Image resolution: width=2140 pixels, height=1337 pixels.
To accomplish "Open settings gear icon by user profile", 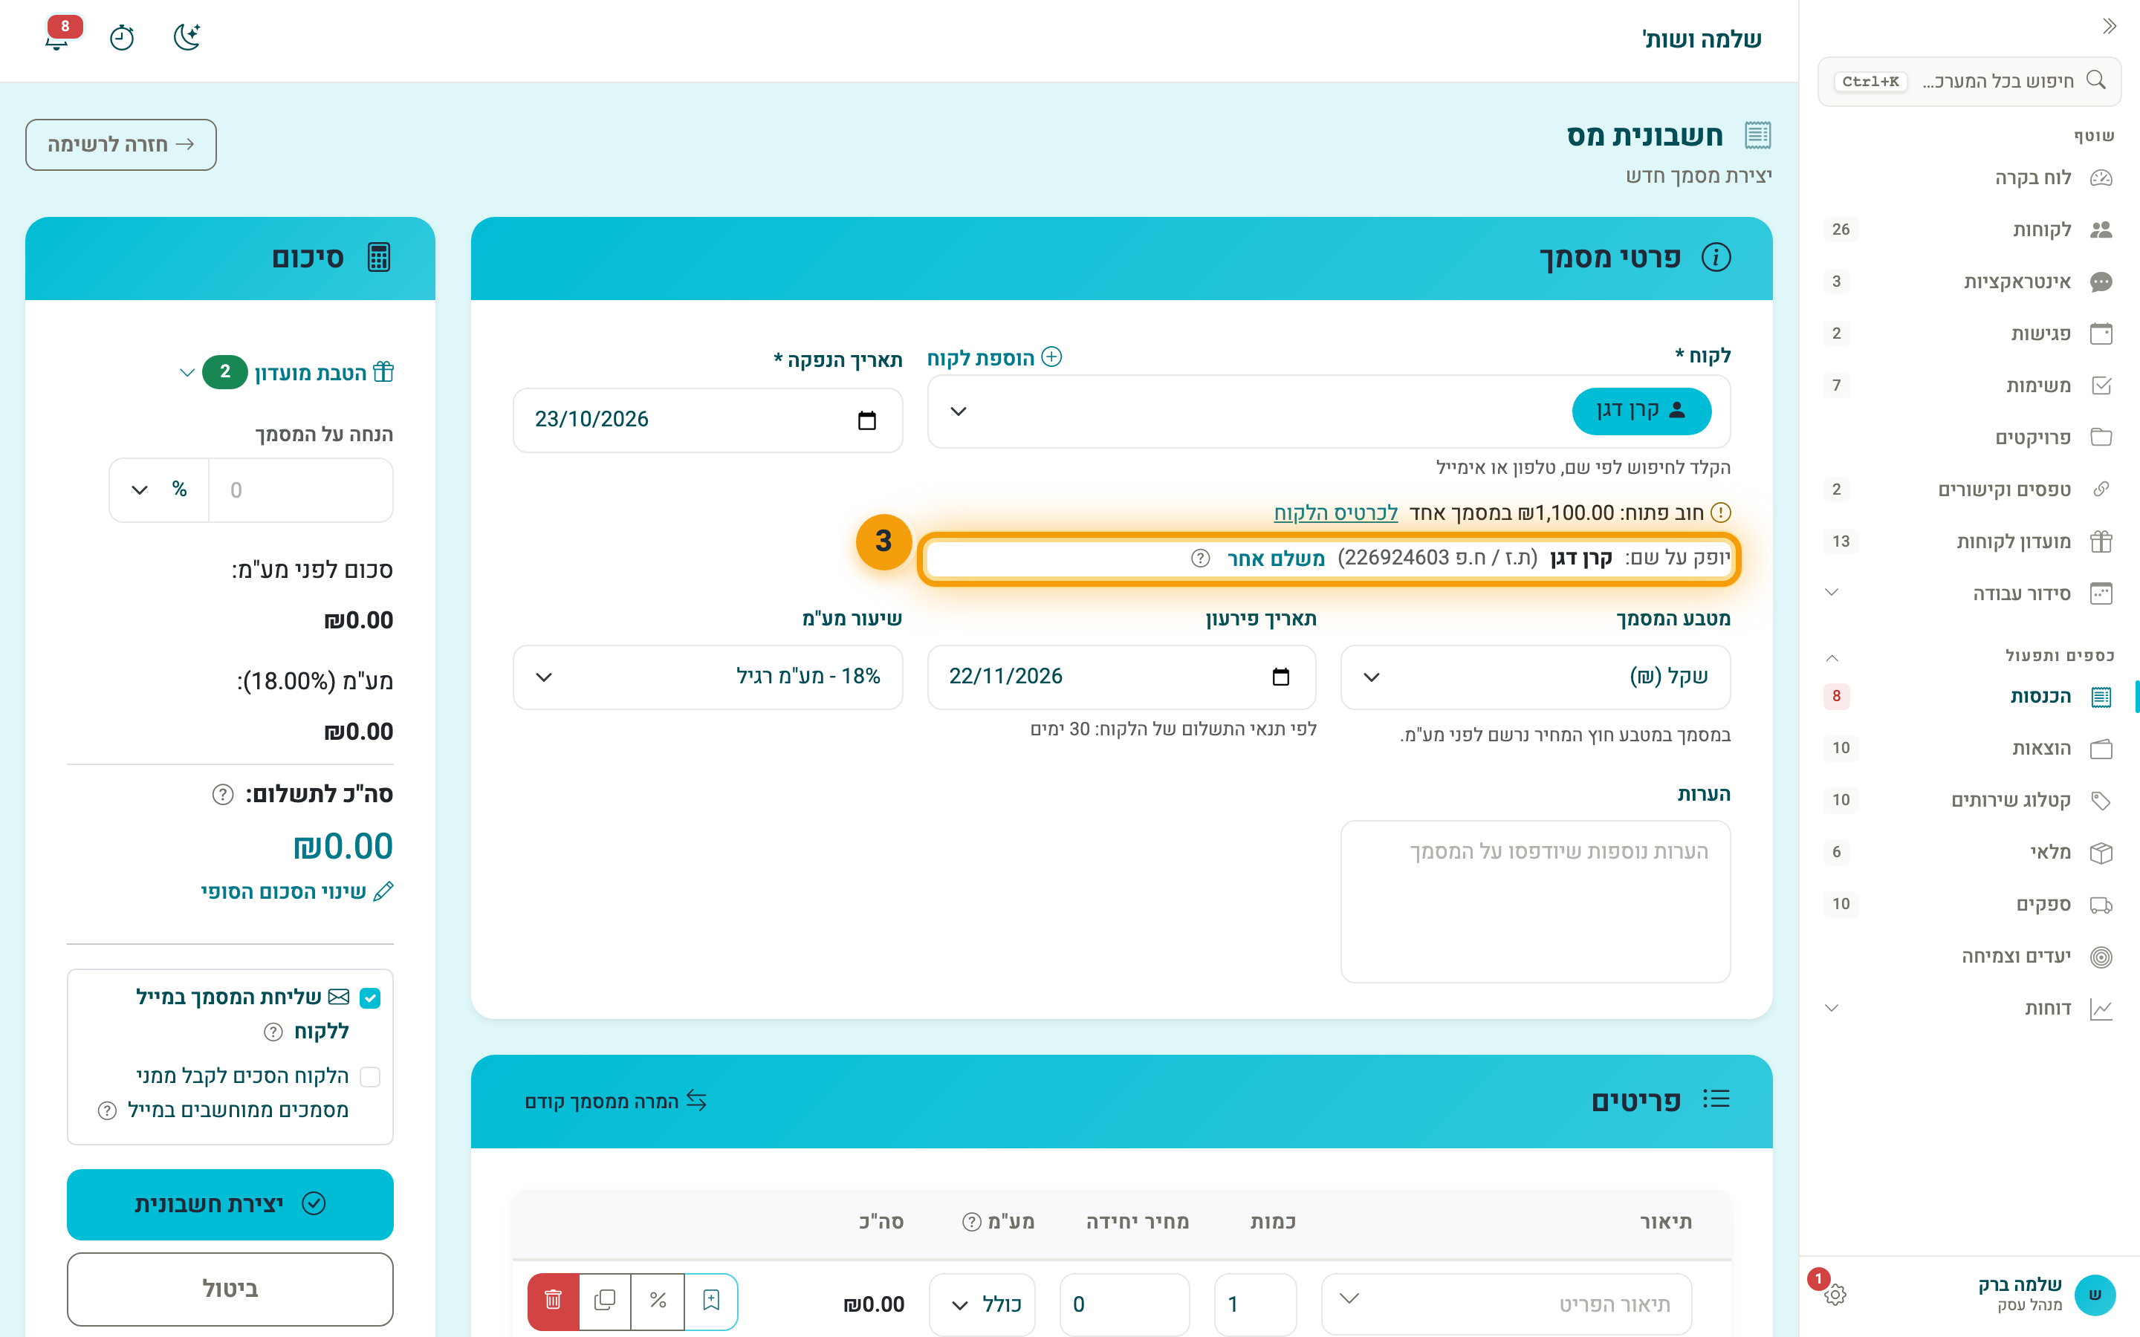I will click(1835, 1295).
